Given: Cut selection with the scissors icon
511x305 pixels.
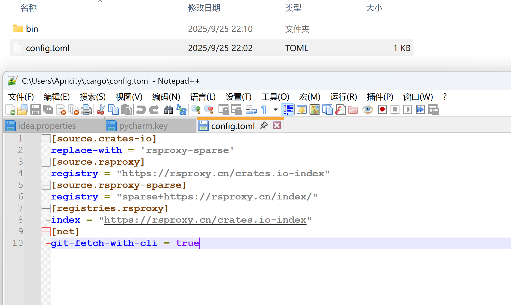Looking at the screenshot, I should point(101,110).
